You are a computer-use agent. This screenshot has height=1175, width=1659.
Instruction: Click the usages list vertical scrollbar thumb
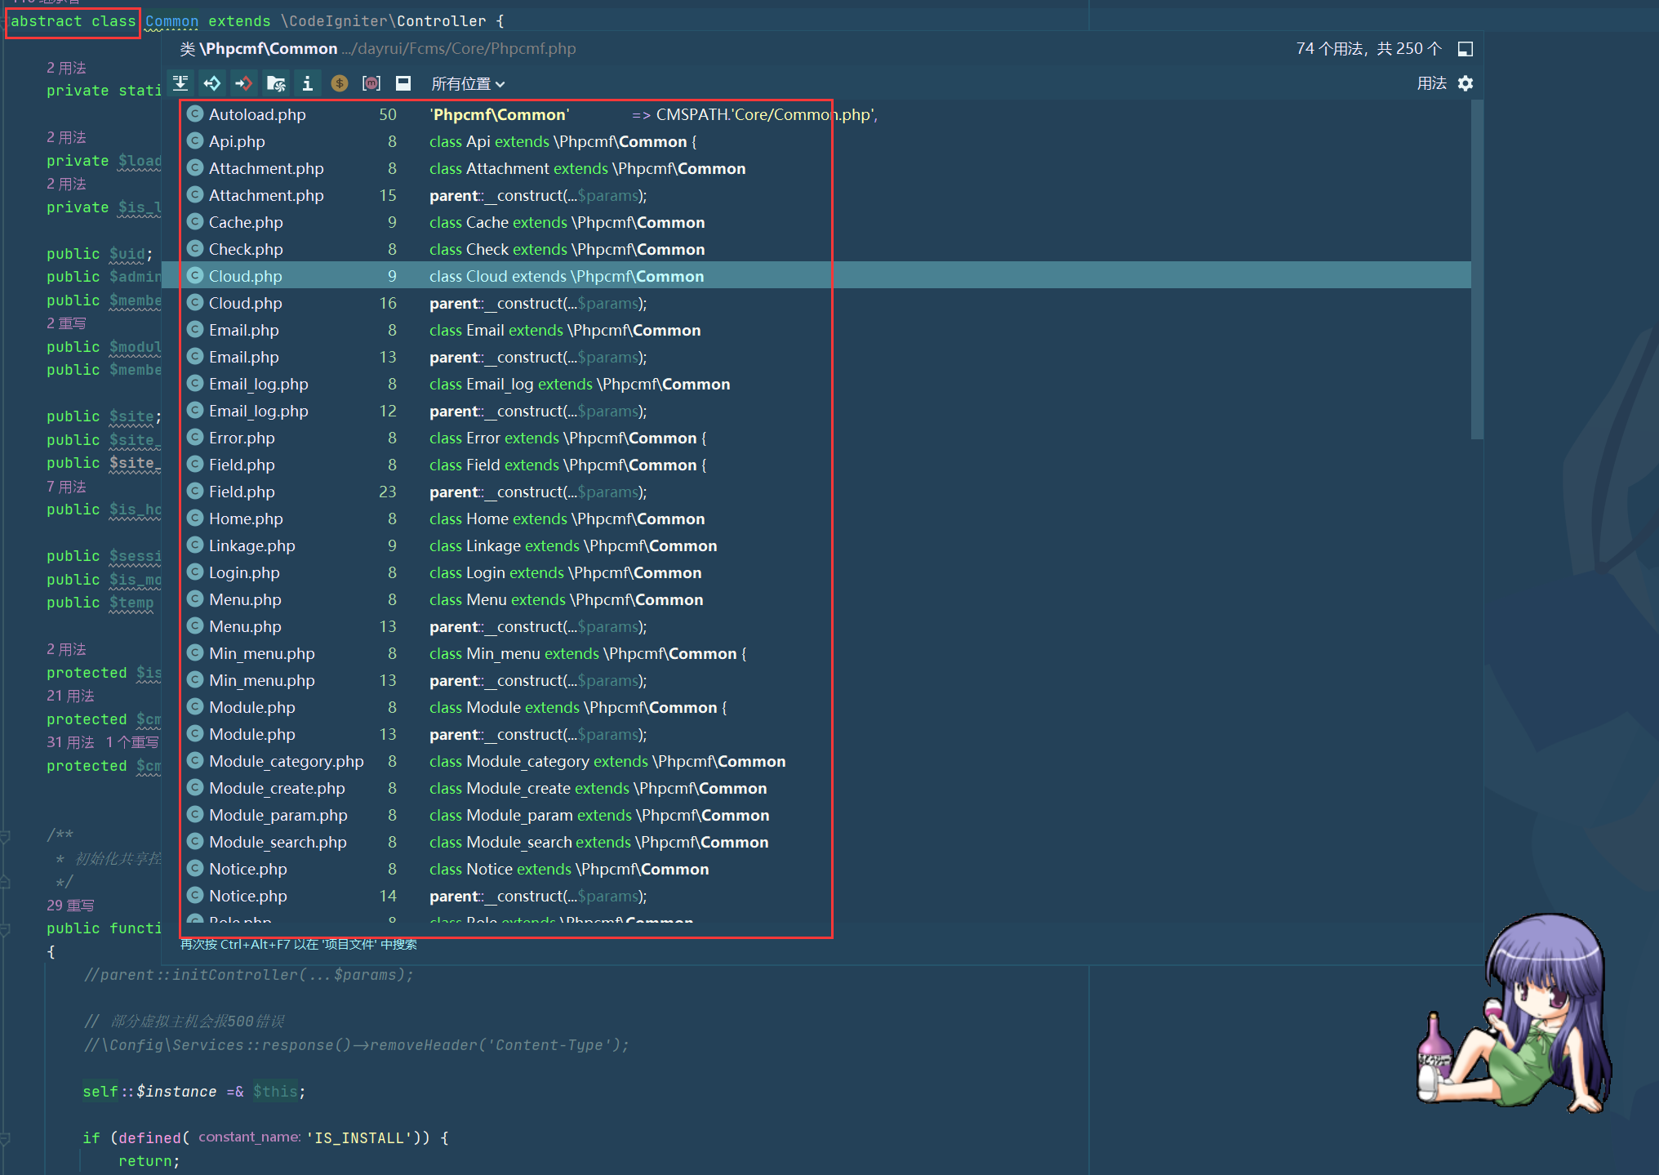point(1477,269)
